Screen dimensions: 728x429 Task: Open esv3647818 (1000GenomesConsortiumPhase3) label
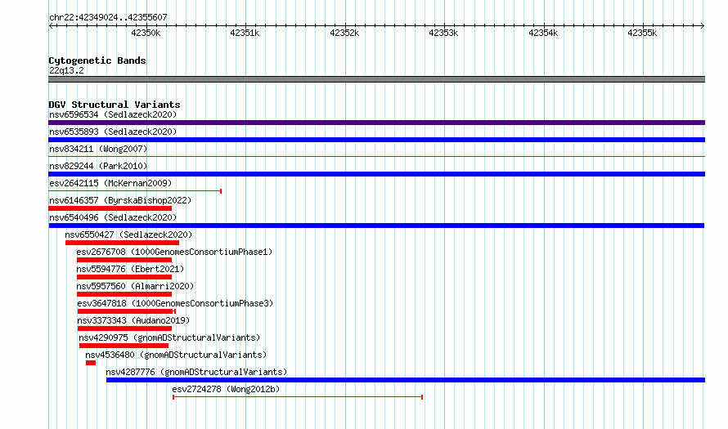(175, 303)
